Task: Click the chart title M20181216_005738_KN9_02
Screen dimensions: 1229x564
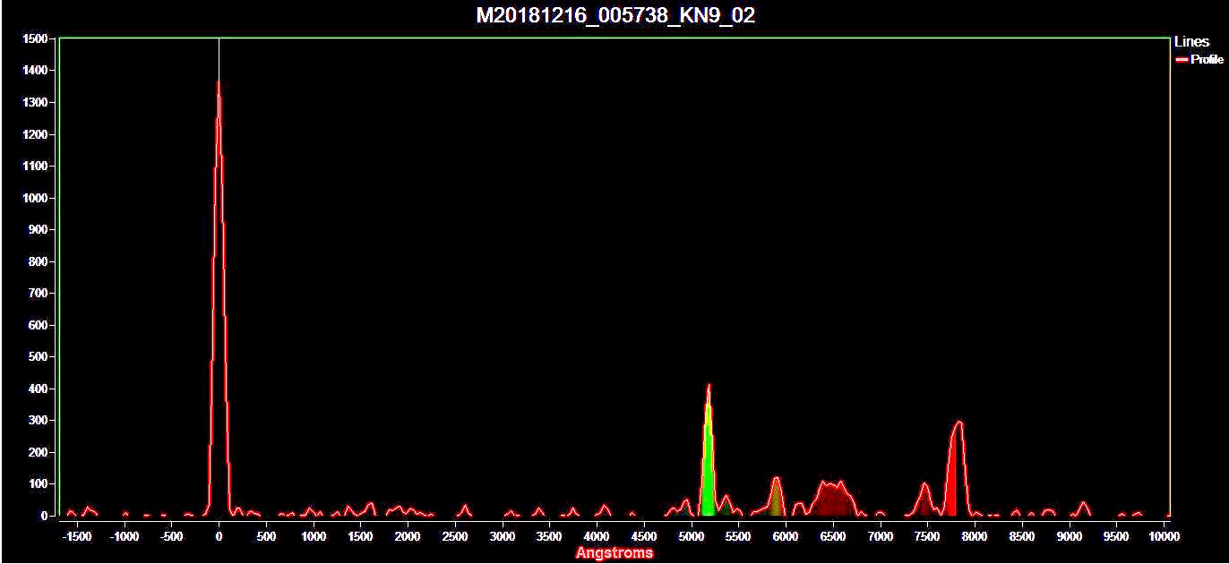Action: [614, 15]
